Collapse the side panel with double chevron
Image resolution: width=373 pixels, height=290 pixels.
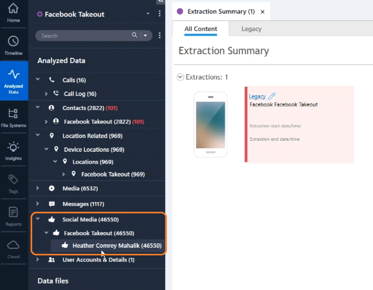[161, 1]
